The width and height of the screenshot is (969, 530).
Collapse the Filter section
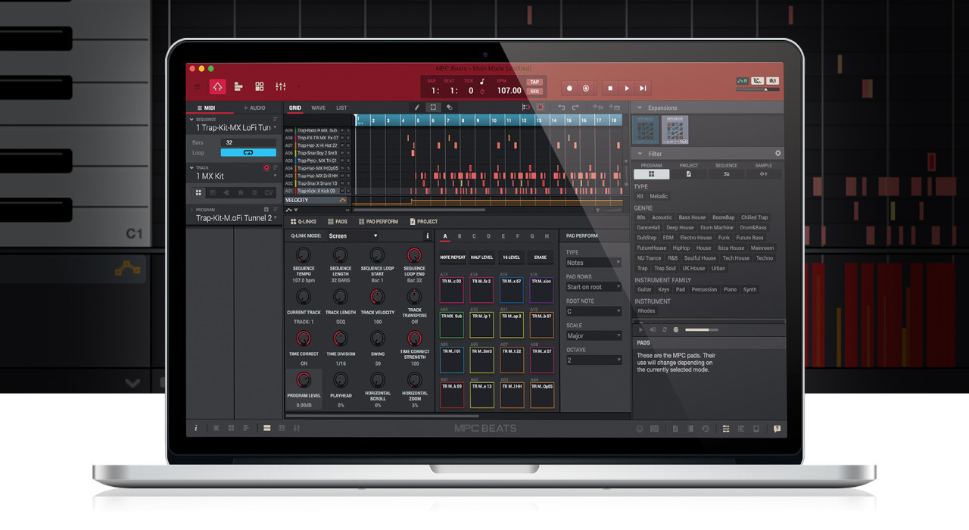(640, 154)
